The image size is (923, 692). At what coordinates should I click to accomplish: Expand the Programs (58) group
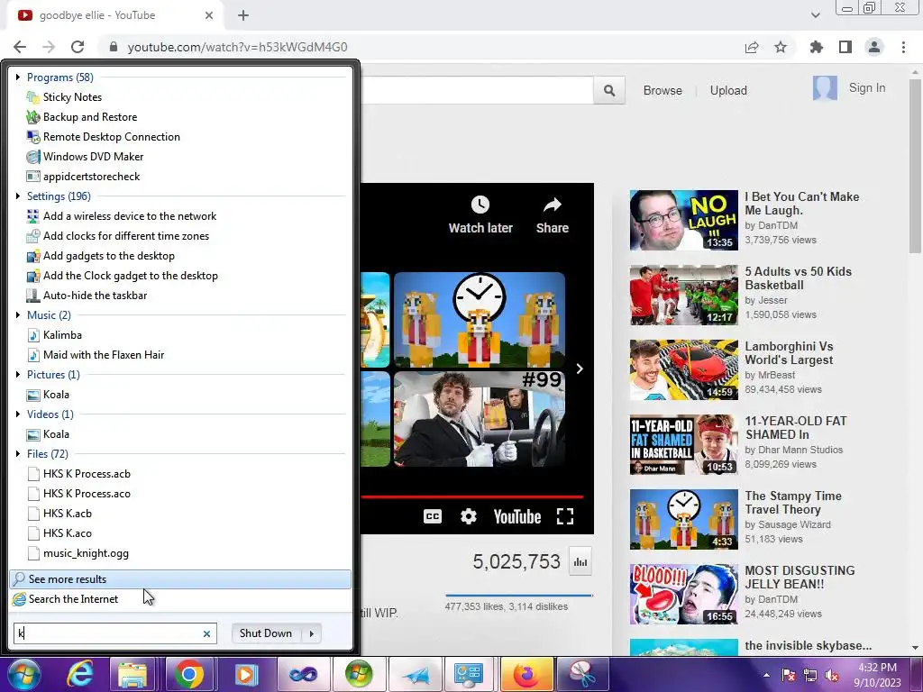pos(18,77)
